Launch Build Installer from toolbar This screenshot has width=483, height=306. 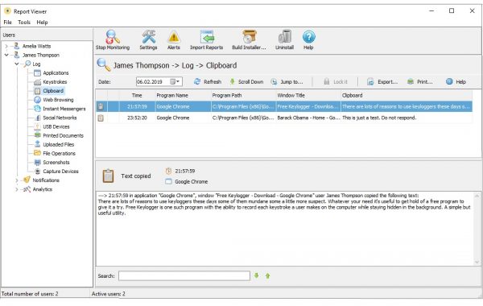(249, 39)
